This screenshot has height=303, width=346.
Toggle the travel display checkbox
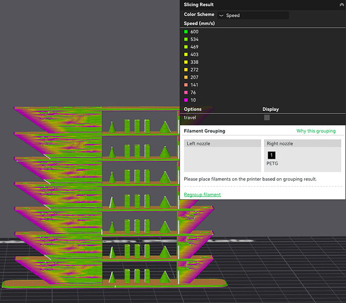click(267, 118)
